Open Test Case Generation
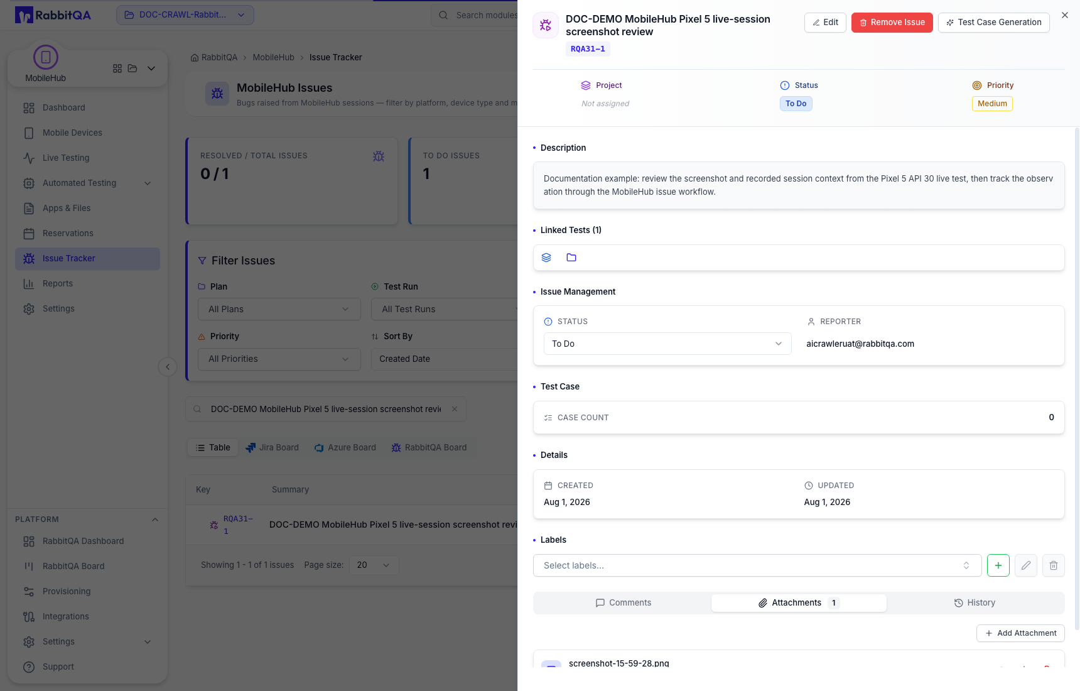 993,23
